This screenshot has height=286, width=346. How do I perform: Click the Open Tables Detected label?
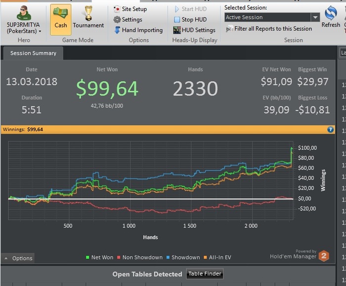[147, 274]
